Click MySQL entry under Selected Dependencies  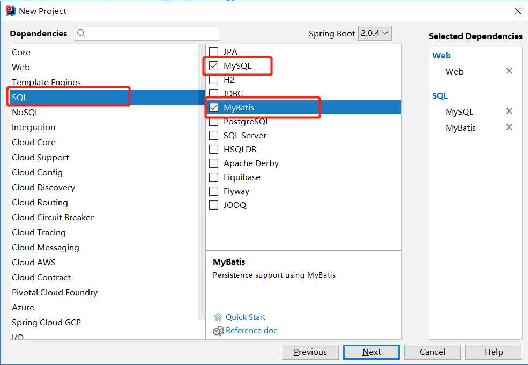[x=459, y=112]
